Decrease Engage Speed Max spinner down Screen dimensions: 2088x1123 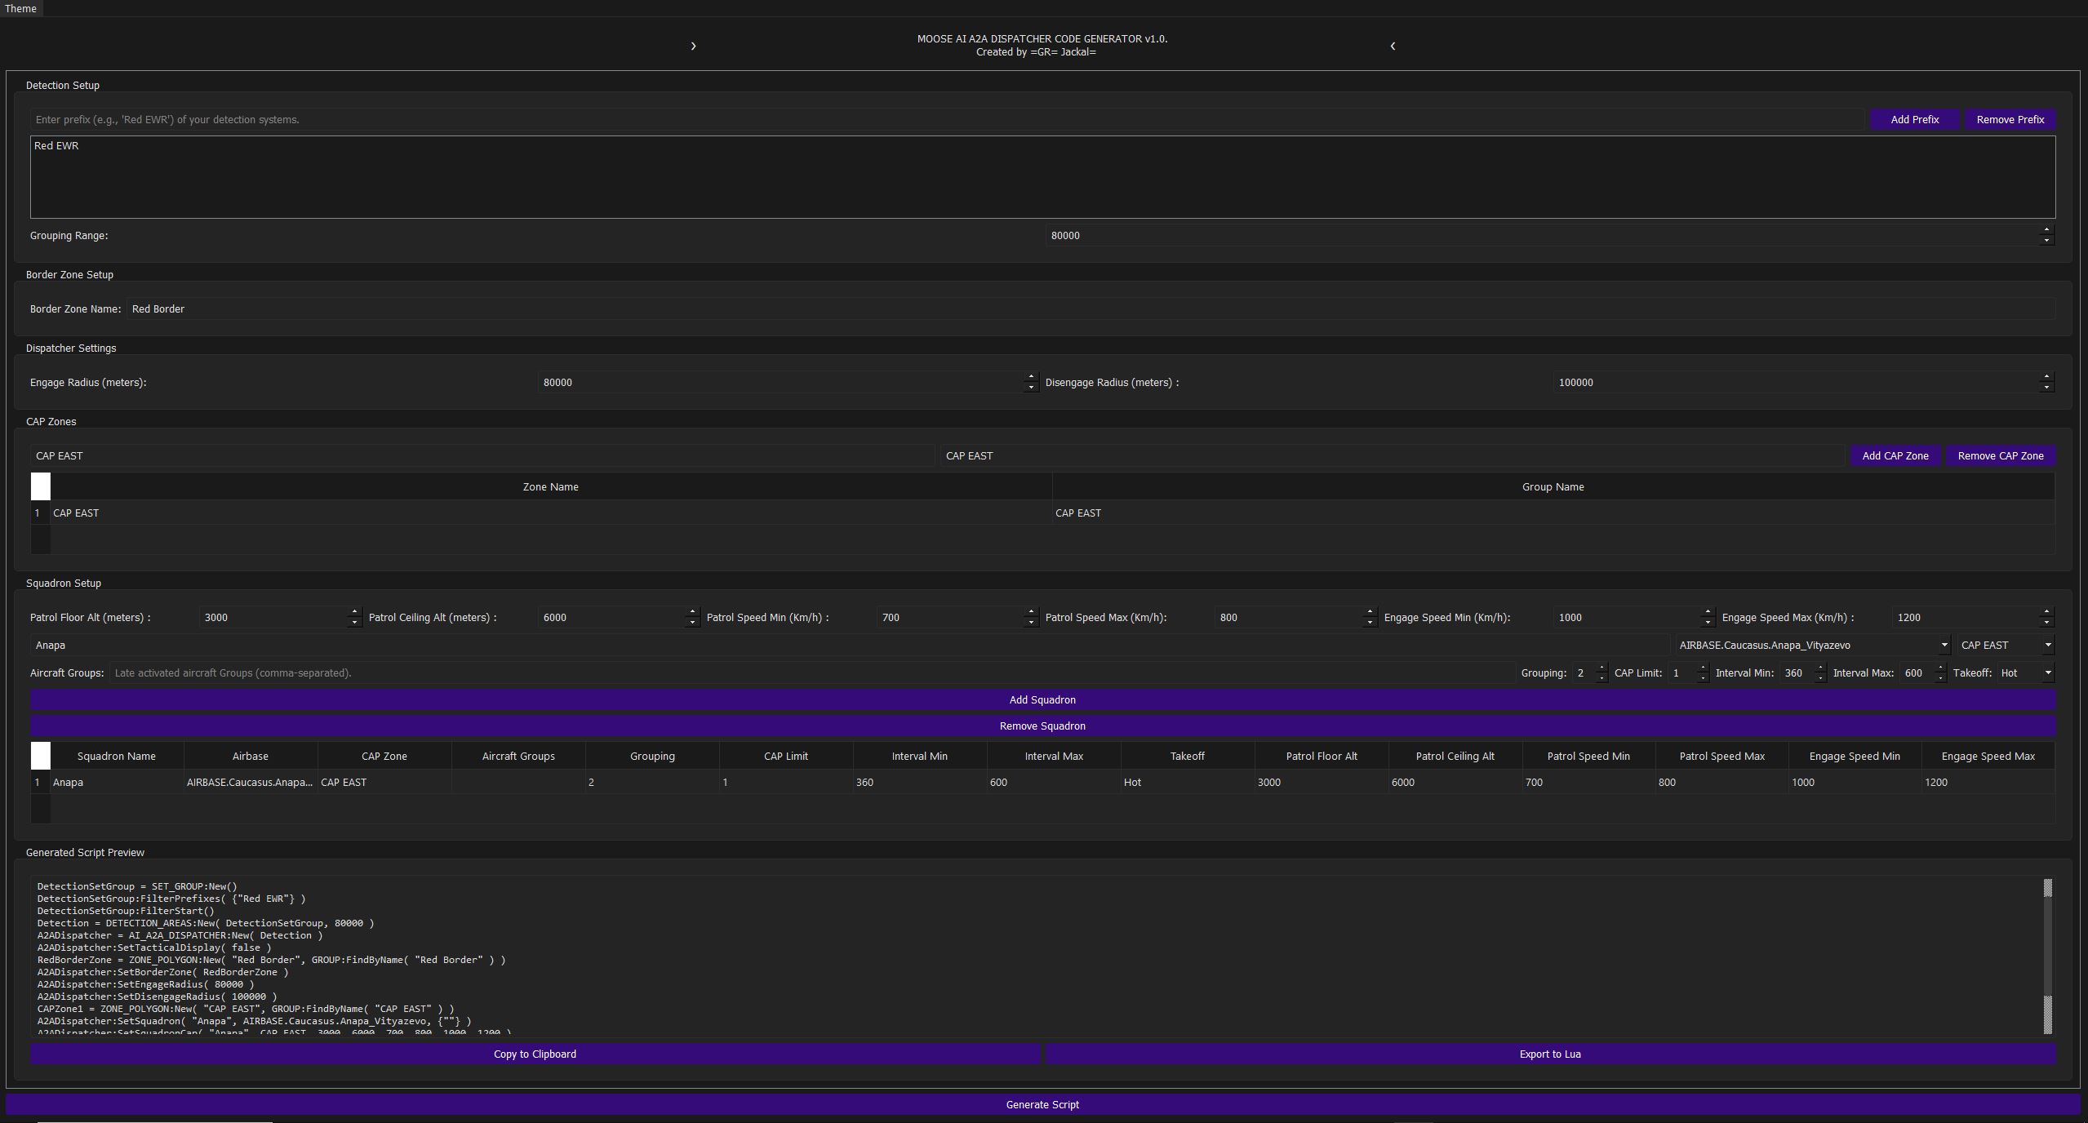click(2046, 623)
